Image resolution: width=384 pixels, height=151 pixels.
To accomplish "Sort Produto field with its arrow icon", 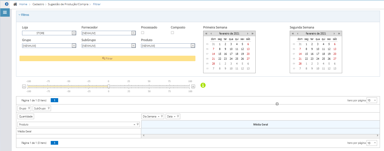I will point(134,124).
